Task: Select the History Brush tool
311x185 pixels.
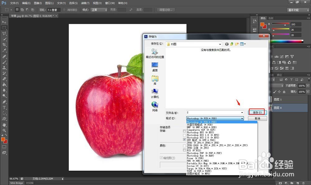Action: point(4,73)
